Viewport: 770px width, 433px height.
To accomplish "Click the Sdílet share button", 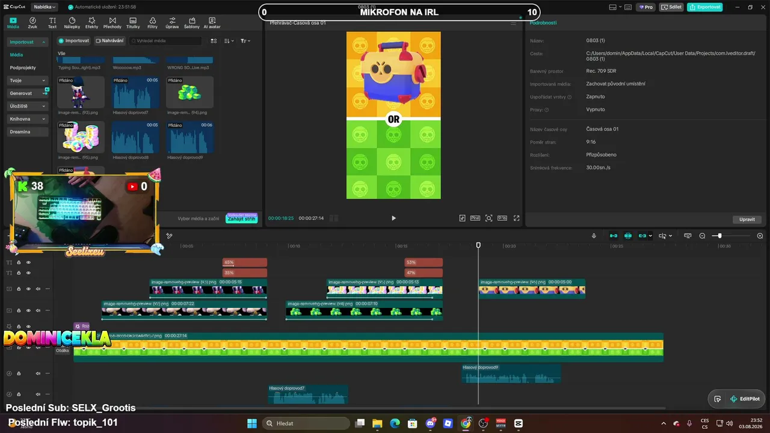I will pos(672,7).
